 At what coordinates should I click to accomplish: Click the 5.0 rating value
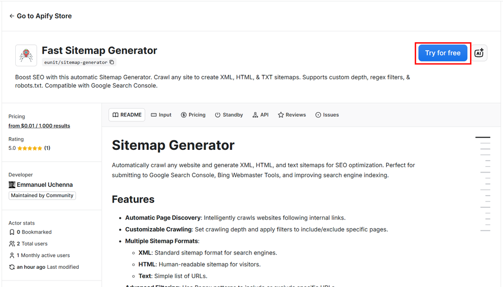[x=12, y=148]
